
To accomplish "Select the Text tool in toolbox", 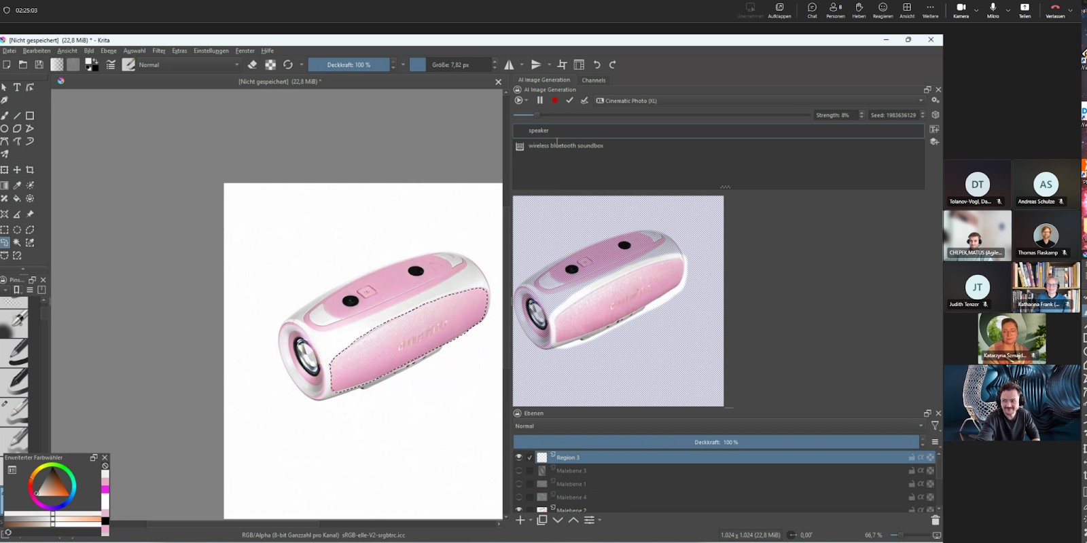I will point(17,88).
